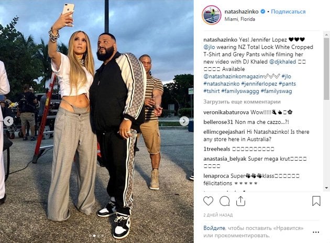Open natashazinko profile picture
The width and height of the screenshot is (330, 243).
(212, 15)
